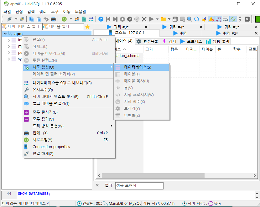Toggle the stop on errors warning icon

click(x=211, y=19)
